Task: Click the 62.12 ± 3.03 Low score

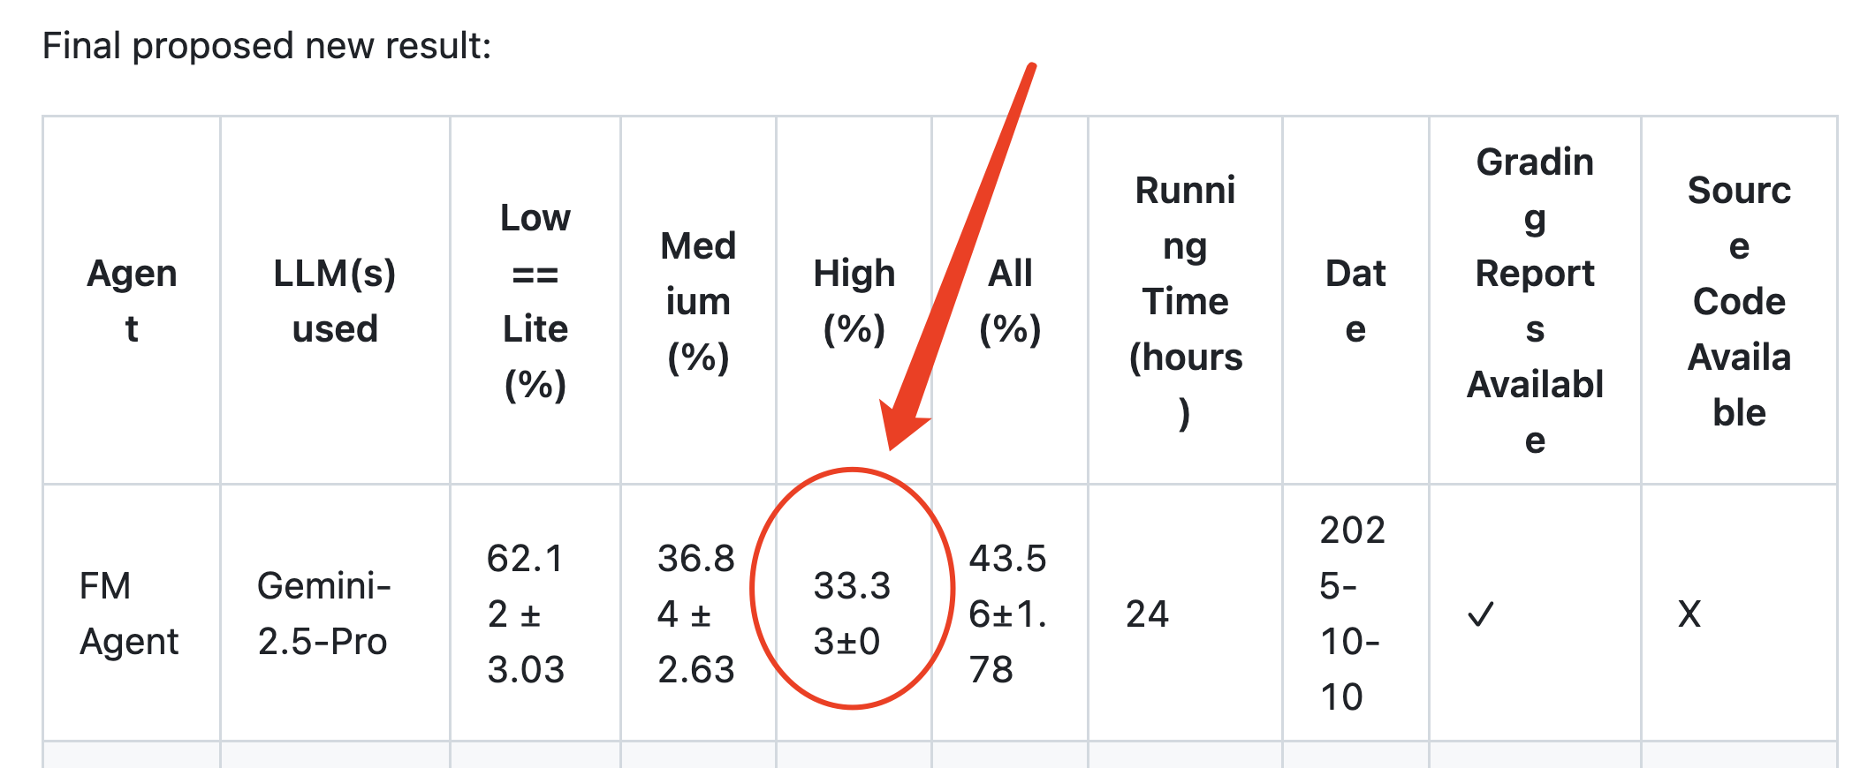Action: tap(526, 614)
